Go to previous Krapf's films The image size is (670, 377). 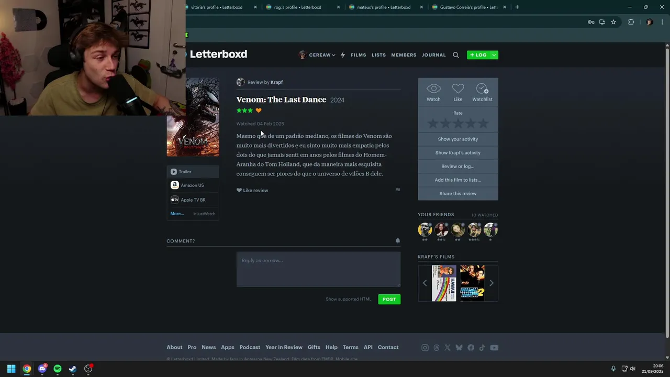(425, 283)
